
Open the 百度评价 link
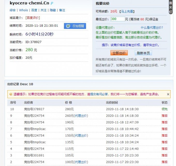coord(33,18)
